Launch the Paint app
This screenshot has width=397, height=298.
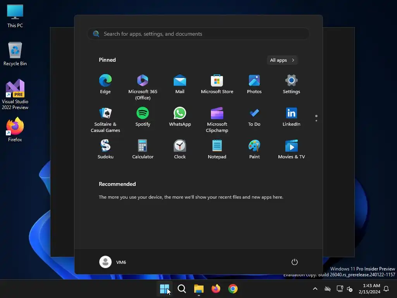[x=254, y=149]
